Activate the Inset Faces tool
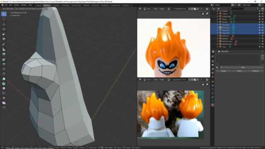The width and height of the screenshot is (265, 149). 4,60
